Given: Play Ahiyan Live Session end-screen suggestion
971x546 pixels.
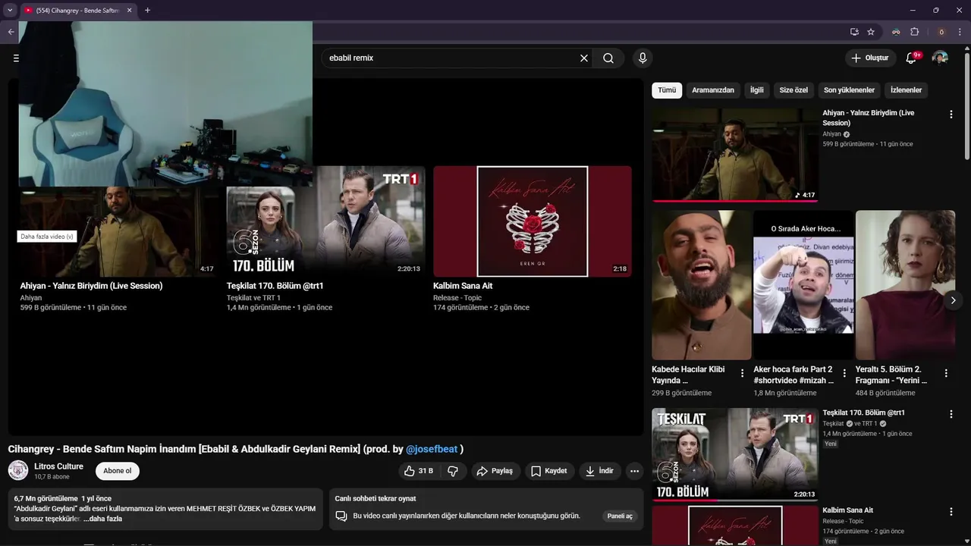Looking at the screenshot, I should 119,232.
